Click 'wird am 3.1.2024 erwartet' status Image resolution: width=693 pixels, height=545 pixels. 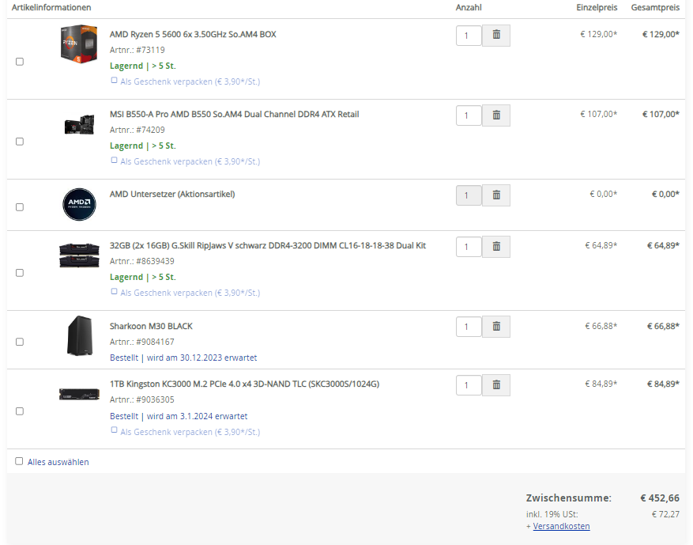pos(197,416)
